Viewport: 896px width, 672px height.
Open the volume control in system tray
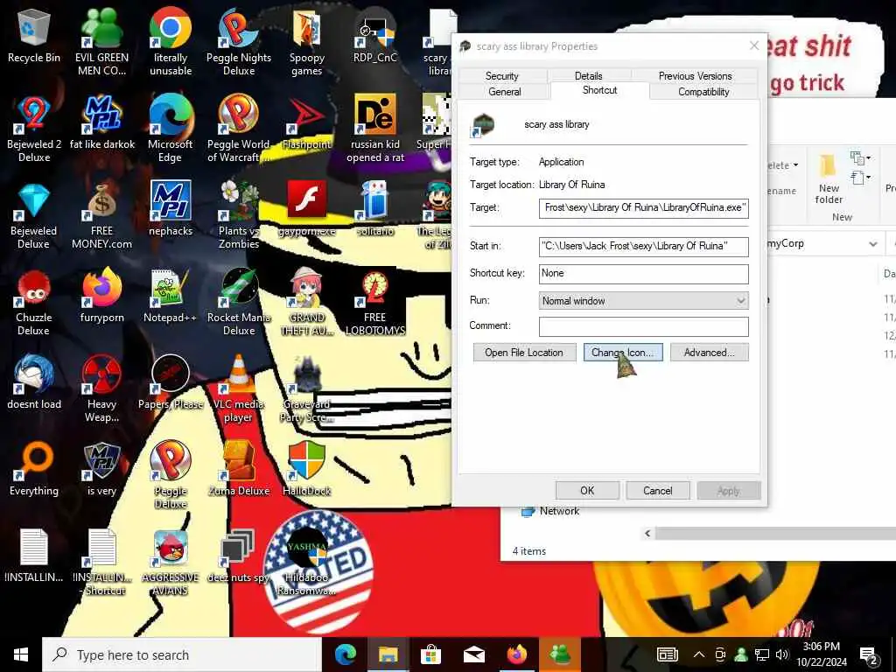(781, 654)
